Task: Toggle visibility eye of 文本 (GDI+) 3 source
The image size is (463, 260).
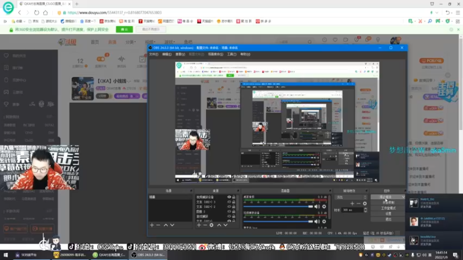Action: tap(229, 202)
